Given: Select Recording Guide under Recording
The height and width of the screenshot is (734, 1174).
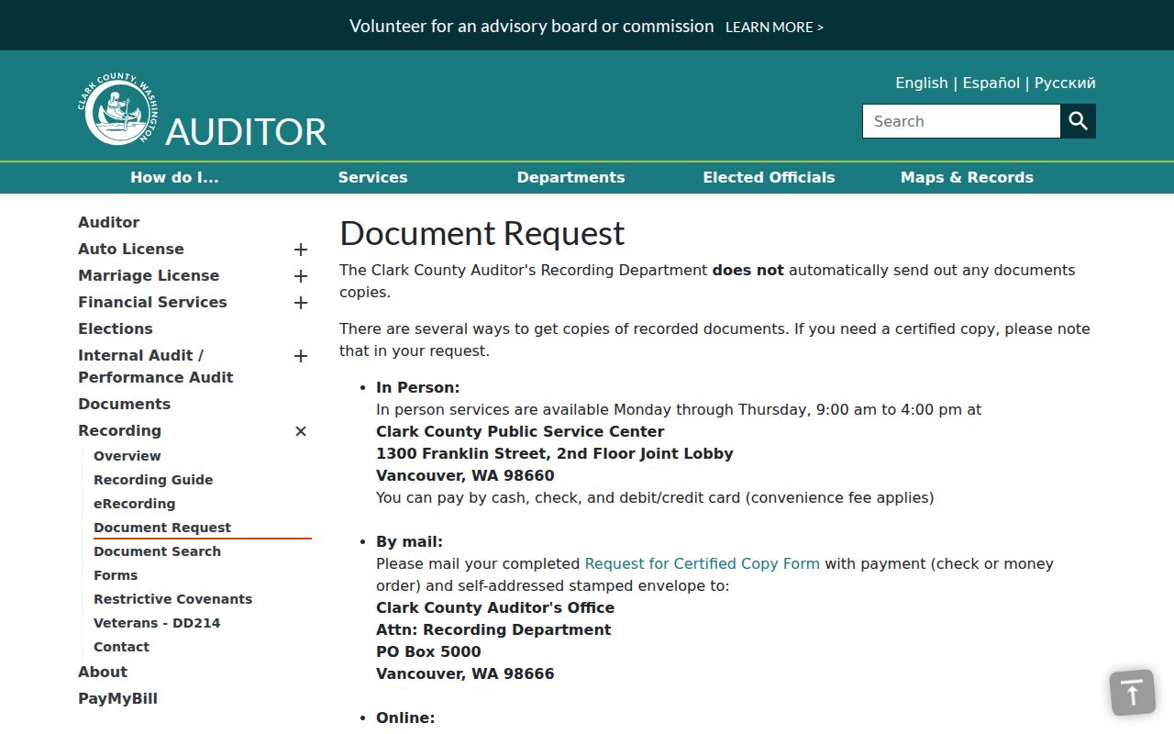Looking at the screenshot, I should [153, 480].
